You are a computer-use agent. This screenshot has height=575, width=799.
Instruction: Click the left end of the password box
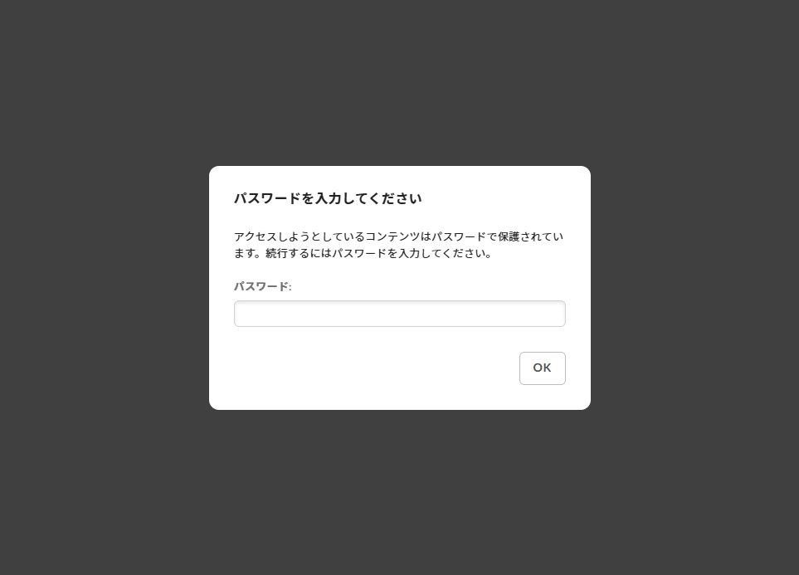click(x=242, y=314)
